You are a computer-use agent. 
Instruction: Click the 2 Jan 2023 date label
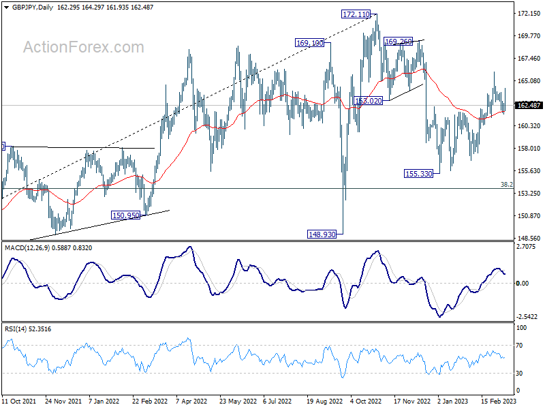(x=453, y=401)
